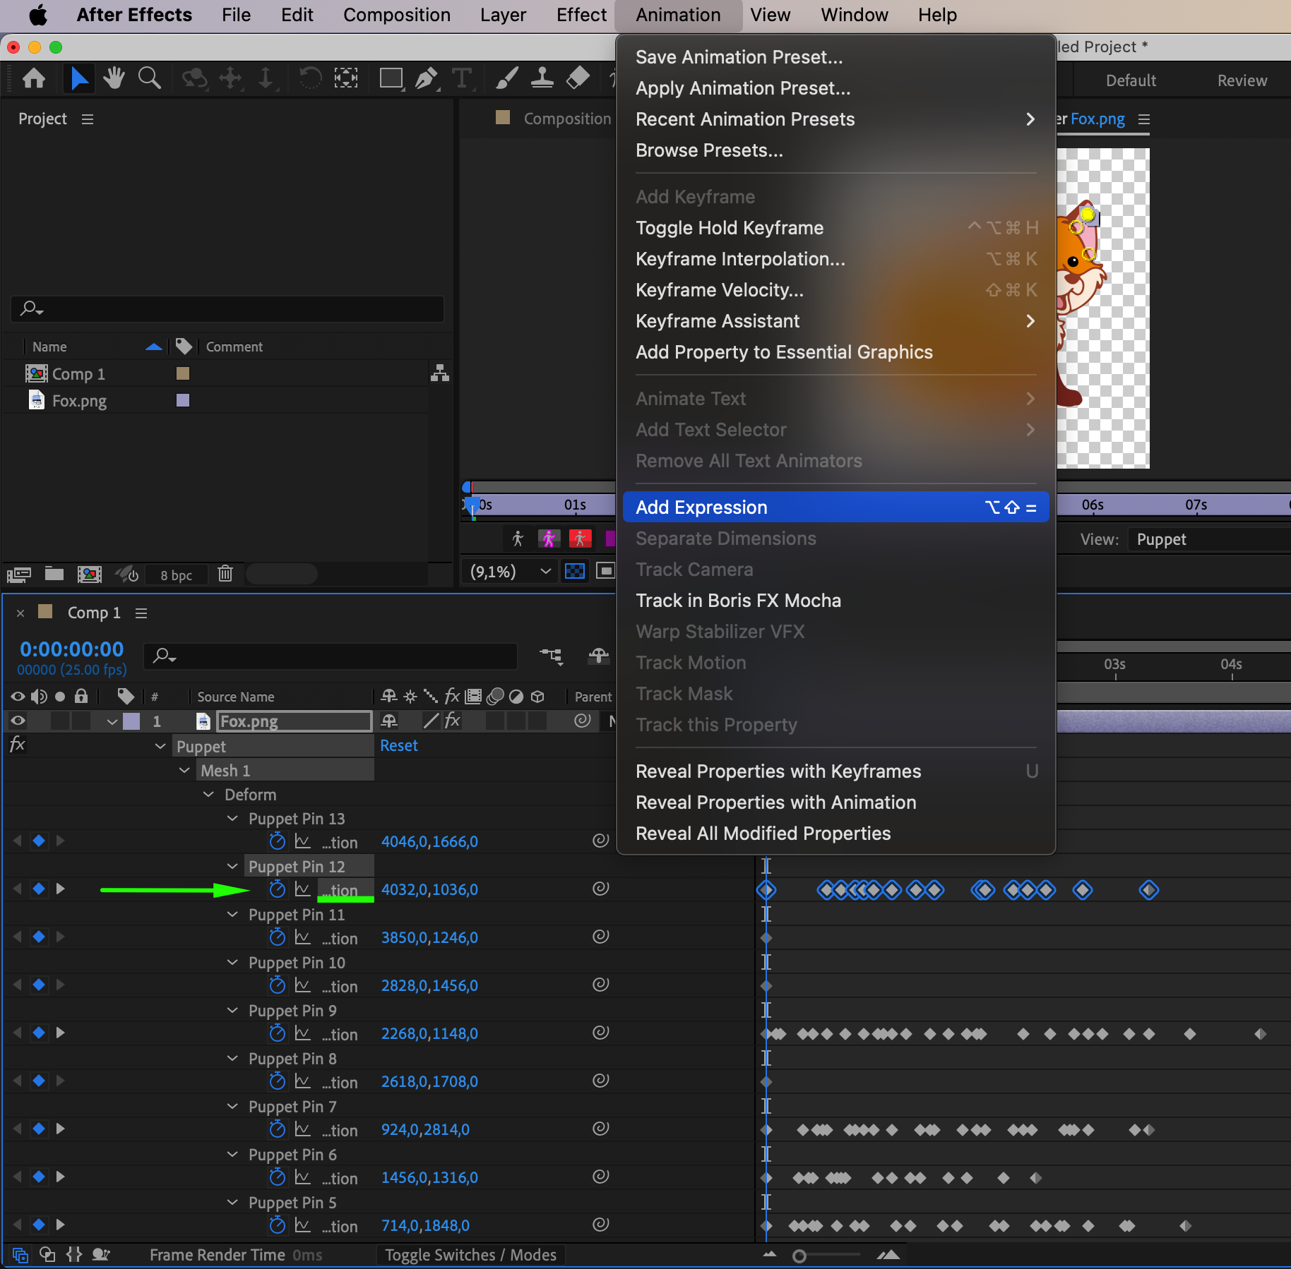Click Reset next to Puppet effect

coord(399,746)
